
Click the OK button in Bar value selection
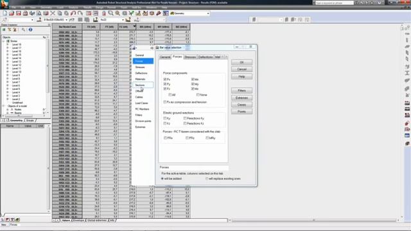point(241,62)
